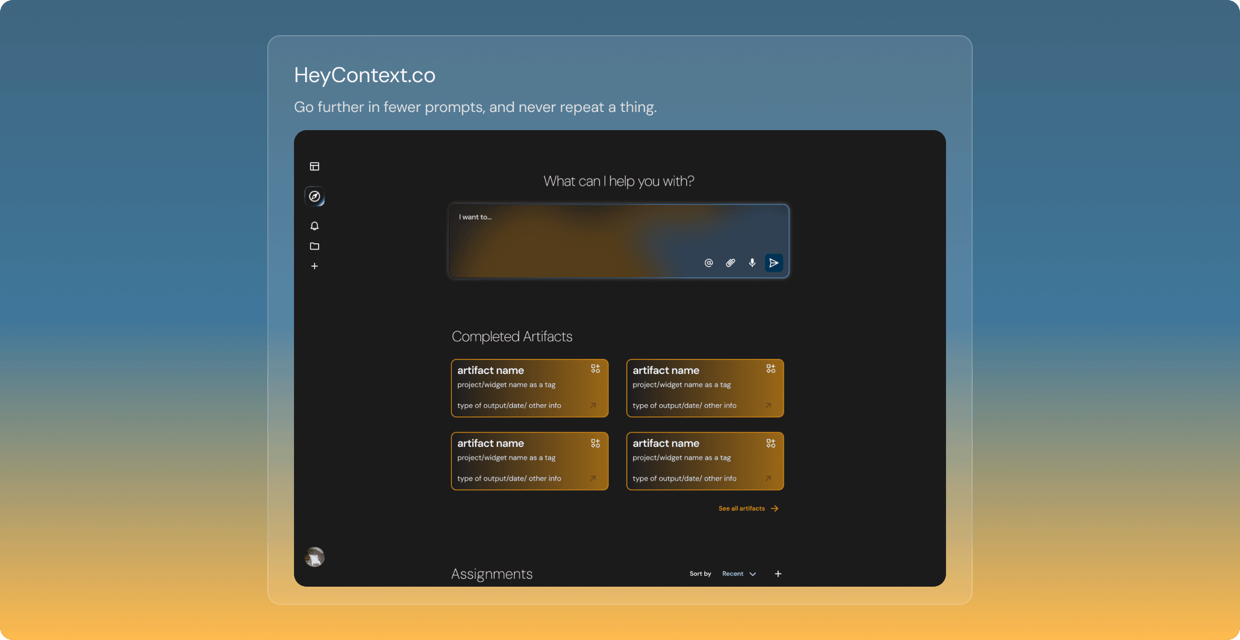Open the Recent sort dropdown
The width and height of the screenshot is (1240, 640).
point(739,573)
